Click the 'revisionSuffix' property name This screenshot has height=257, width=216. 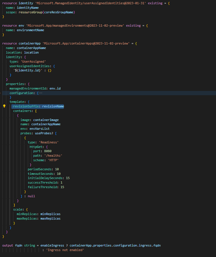26,106
